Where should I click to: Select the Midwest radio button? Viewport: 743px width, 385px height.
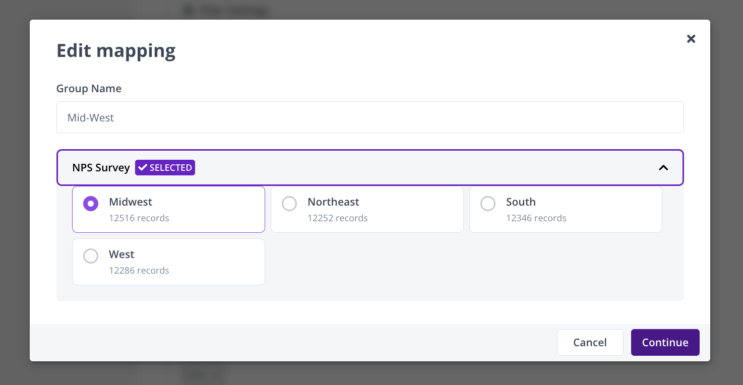tap(91, 204)
